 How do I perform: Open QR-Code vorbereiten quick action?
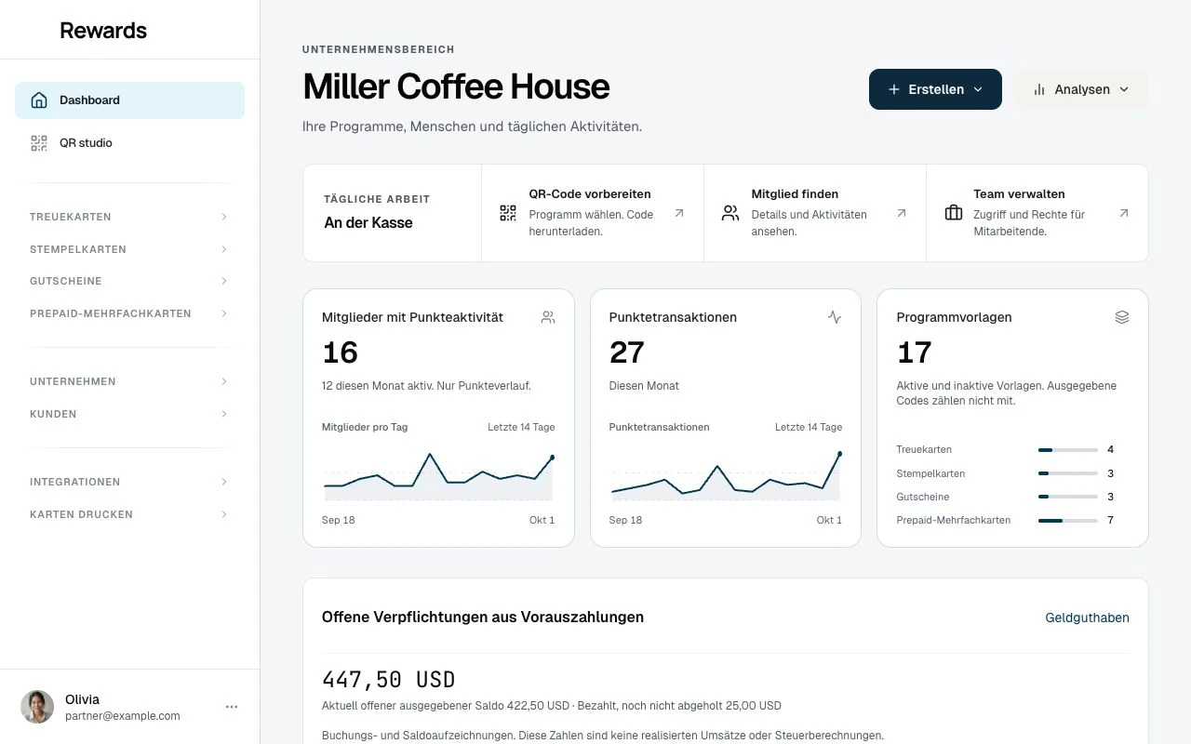click(593, 213)
